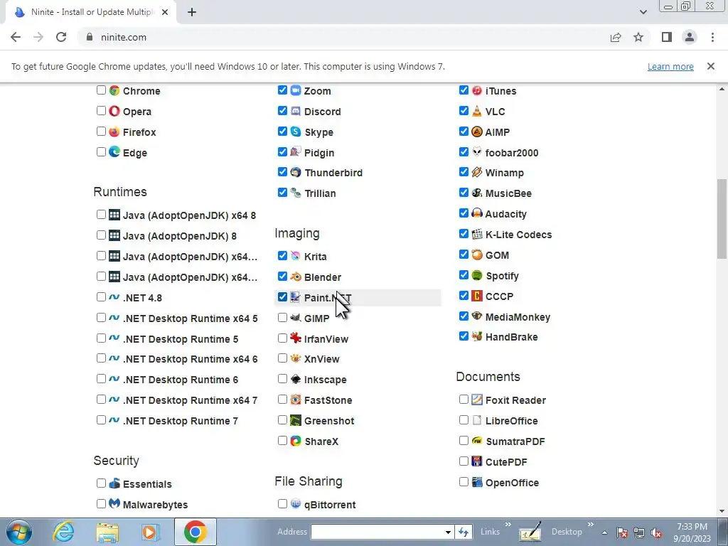Open the Windows Start menu
The width and height of the screenshot is (728, 546).
19,532
